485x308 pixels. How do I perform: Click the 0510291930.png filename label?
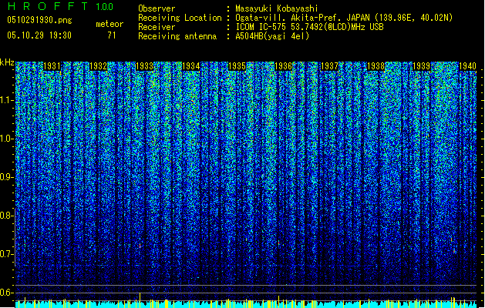click(39, 20)
